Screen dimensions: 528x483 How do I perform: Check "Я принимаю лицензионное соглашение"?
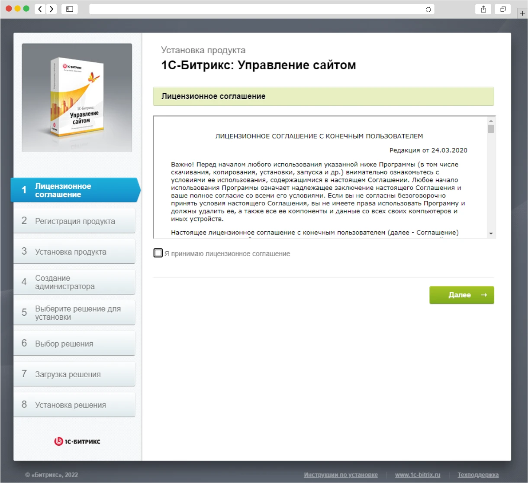(x=158, y=253)
